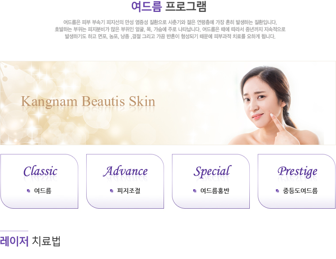Click the 레이저 치료법 section heading

[x=30, y=241]
